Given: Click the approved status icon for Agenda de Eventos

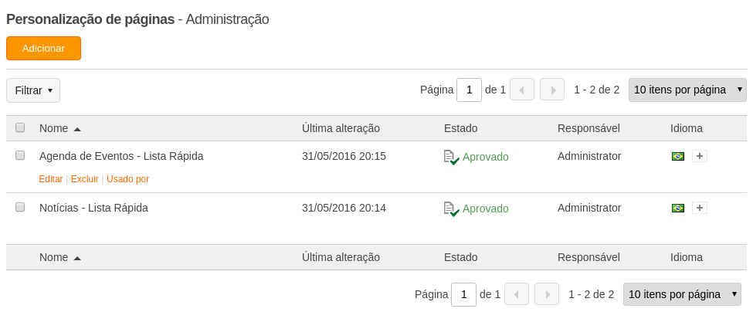Looking at the screenshot, I should coord(452,157).
